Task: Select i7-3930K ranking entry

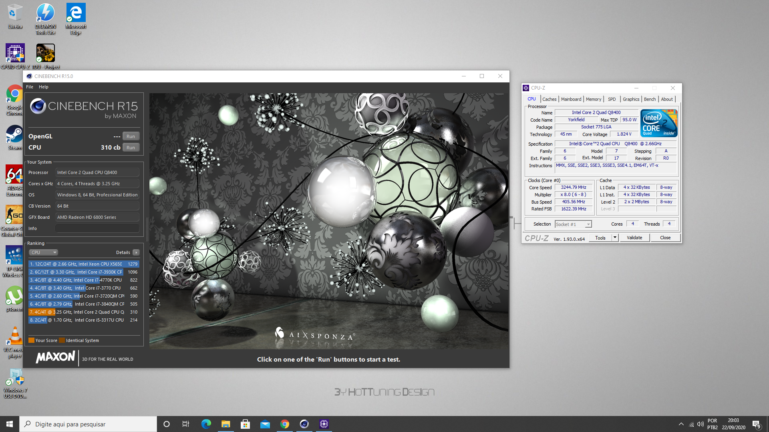Action: [x=84, y=272]
